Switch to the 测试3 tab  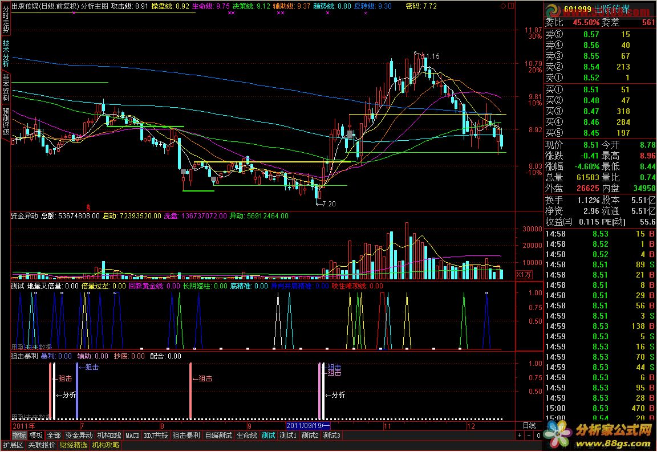(332, 435)
